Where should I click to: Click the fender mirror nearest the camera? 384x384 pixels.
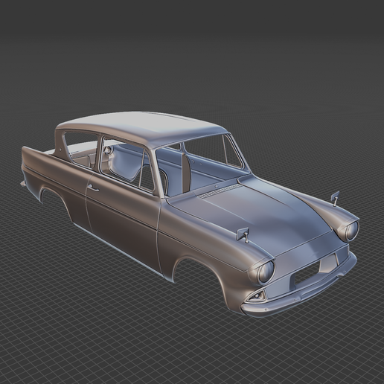pyautogui.click(x=243, y=234)
